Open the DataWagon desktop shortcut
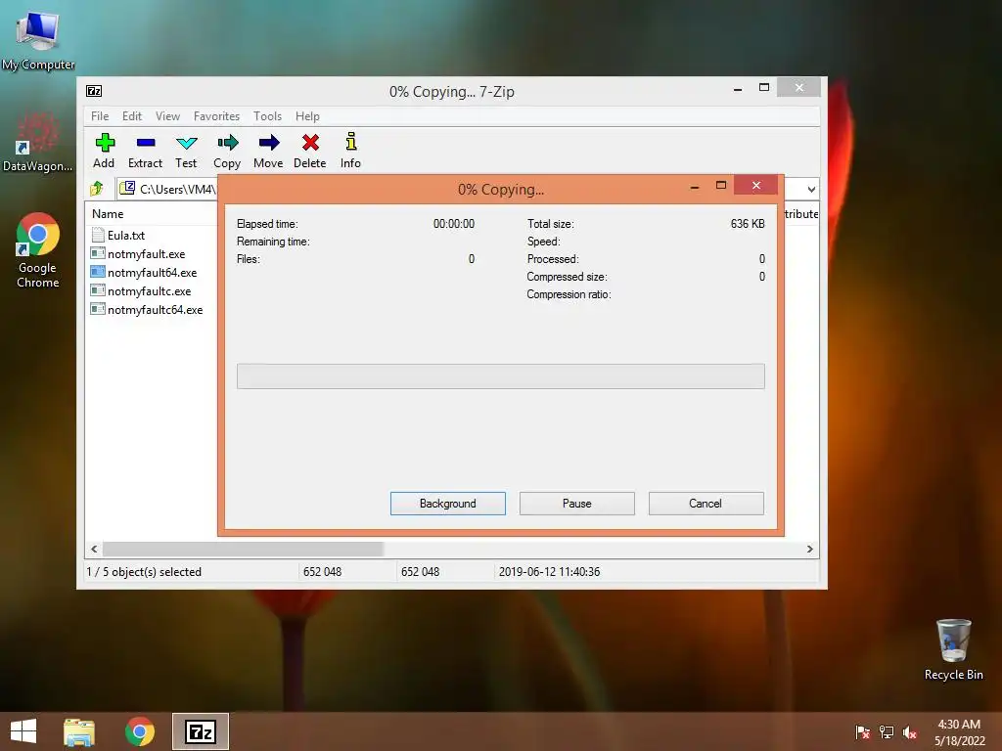This screenshot has height=751, width=1002. tap(38, 142)
